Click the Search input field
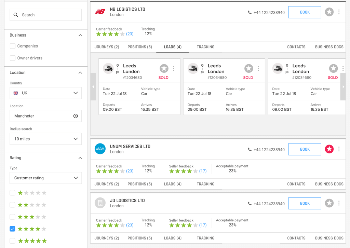Image resolution: width=350 pixels, height=248 pixels. [x=45, y=15]
